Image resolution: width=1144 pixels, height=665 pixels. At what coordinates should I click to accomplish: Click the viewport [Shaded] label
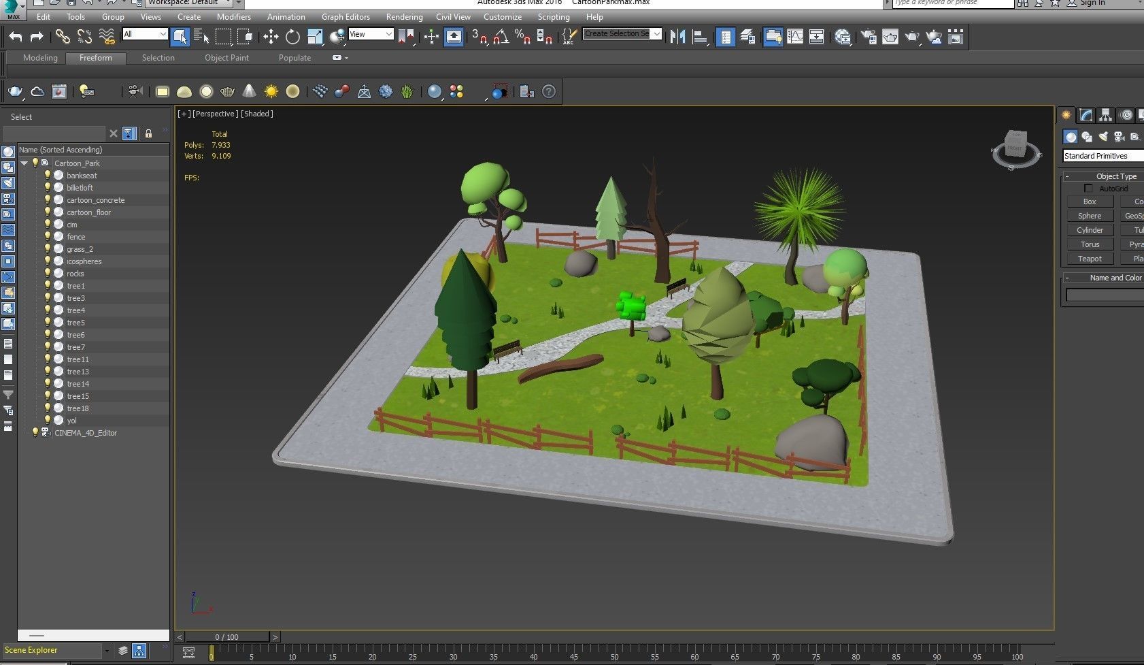tap(257, 114)
